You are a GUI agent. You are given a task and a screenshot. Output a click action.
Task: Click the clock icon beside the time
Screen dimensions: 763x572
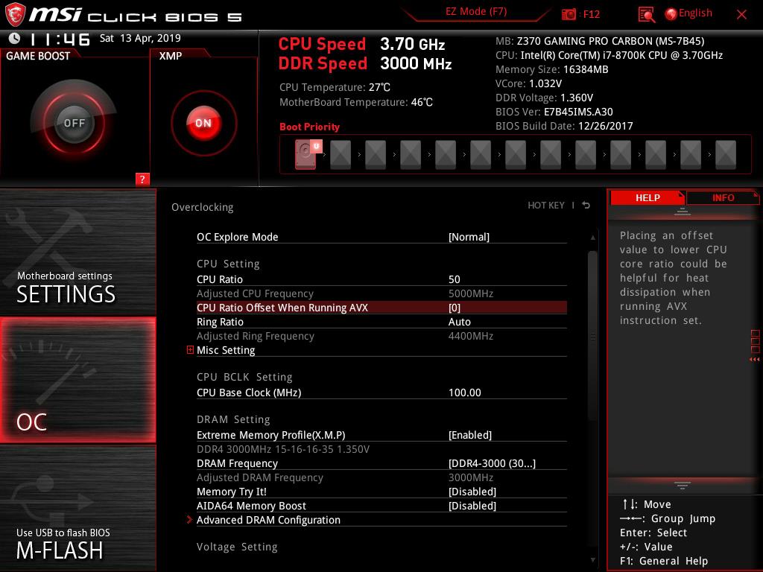(15, 38)
